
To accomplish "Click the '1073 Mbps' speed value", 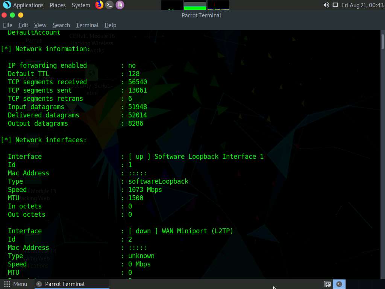I will point(145,190).
